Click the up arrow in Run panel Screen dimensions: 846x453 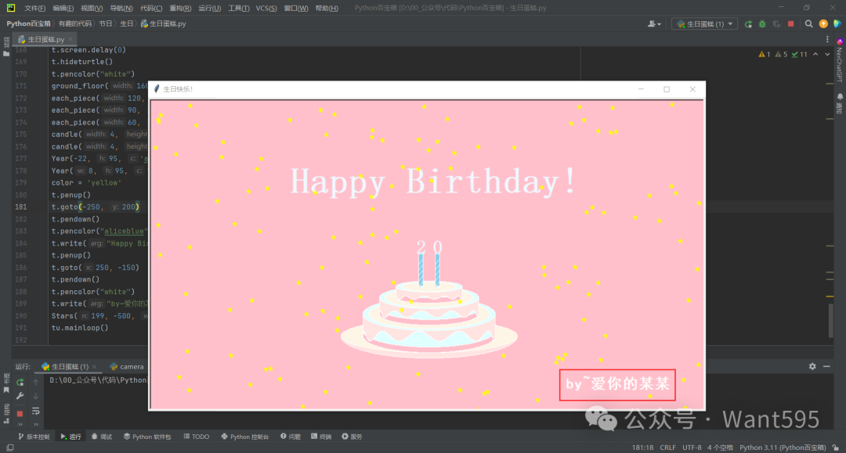[x=35, y=382]
